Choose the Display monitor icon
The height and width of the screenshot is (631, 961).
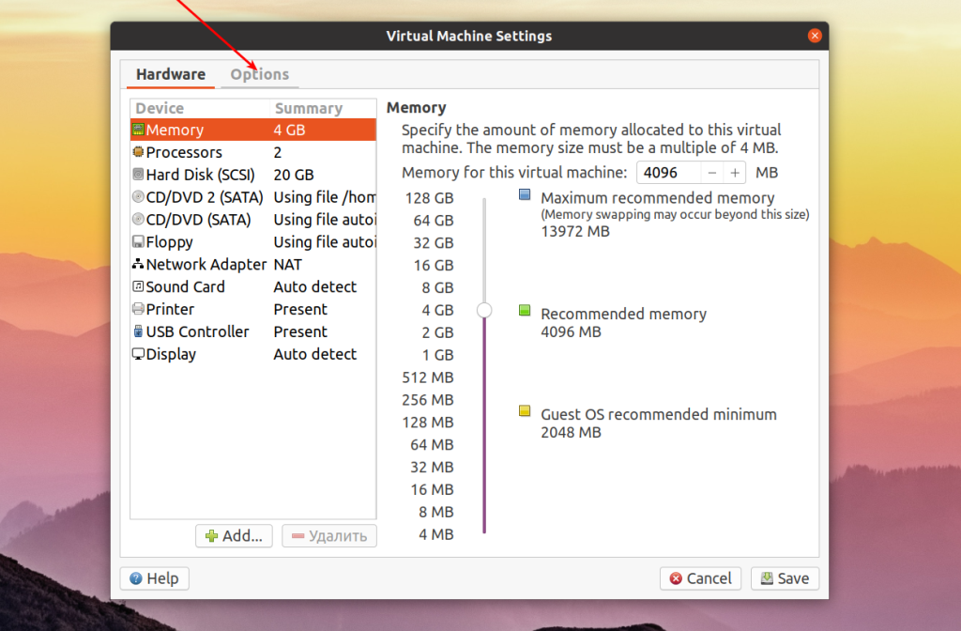pyautogui.click(x=138, y=354)
